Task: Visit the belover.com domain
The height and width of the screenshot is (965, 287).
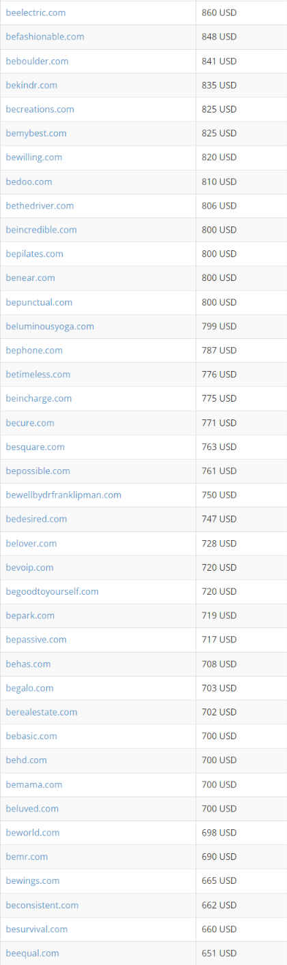Action: [31, 544]
